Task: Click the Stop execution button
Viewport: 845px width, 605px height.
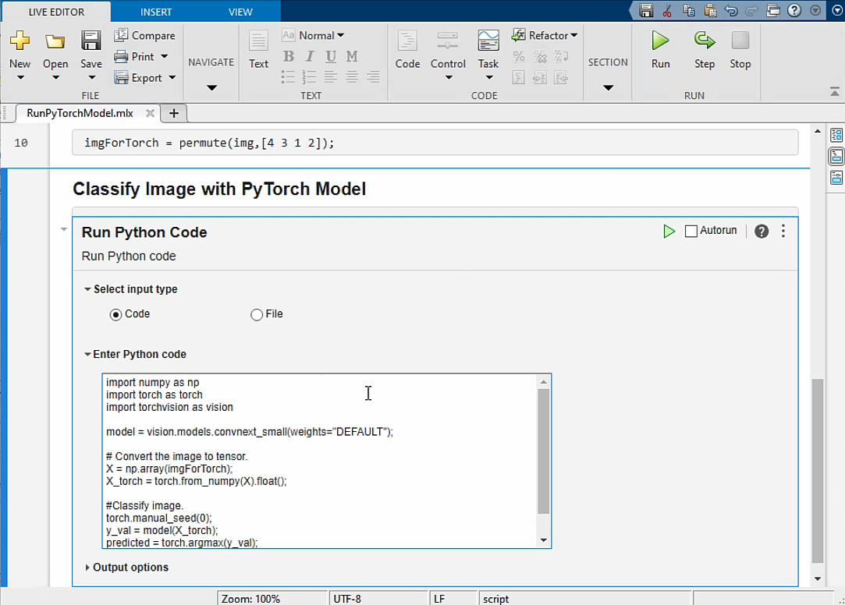Action: (x=740, y=50)
